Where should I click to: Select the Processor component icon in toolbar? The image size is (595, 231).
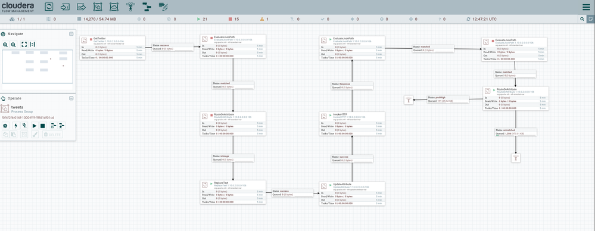pos(49,7)
